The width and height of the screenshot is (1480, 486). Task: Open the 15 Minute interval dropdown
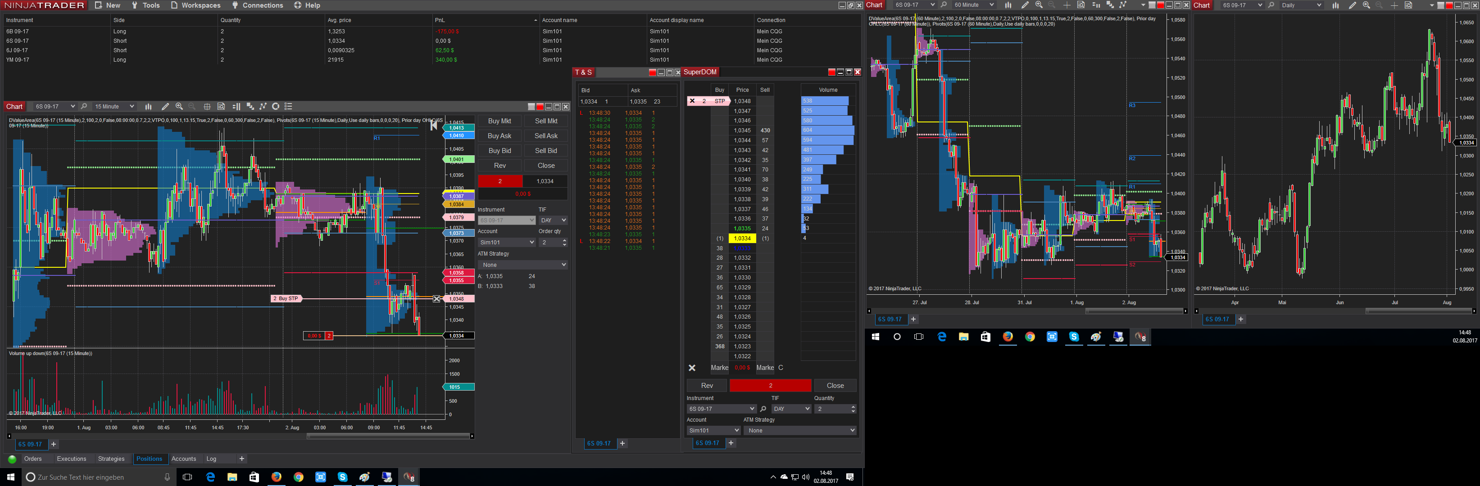tap(114, 106)
